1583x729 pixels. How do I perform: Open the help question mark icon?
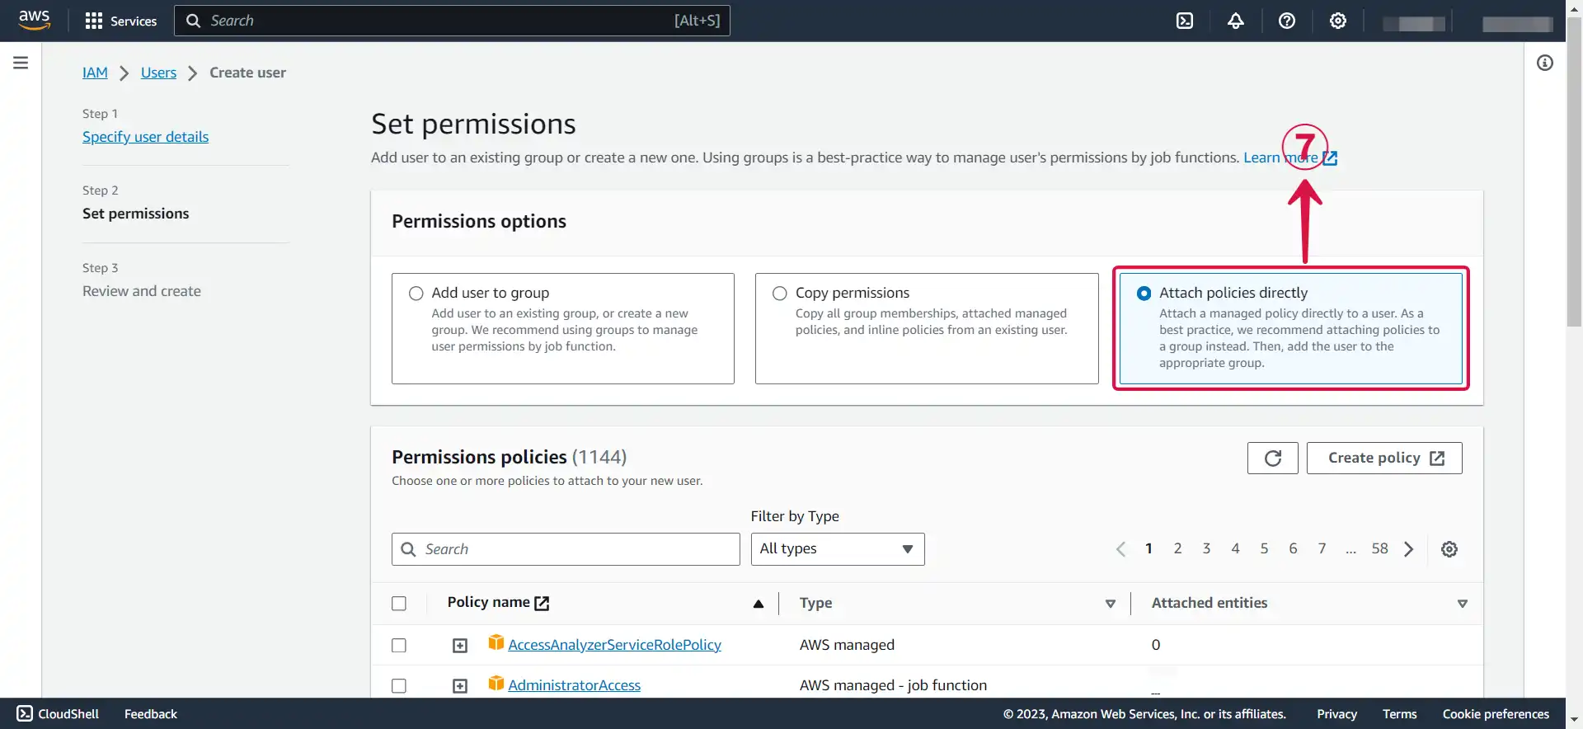tap(1287, 21)
